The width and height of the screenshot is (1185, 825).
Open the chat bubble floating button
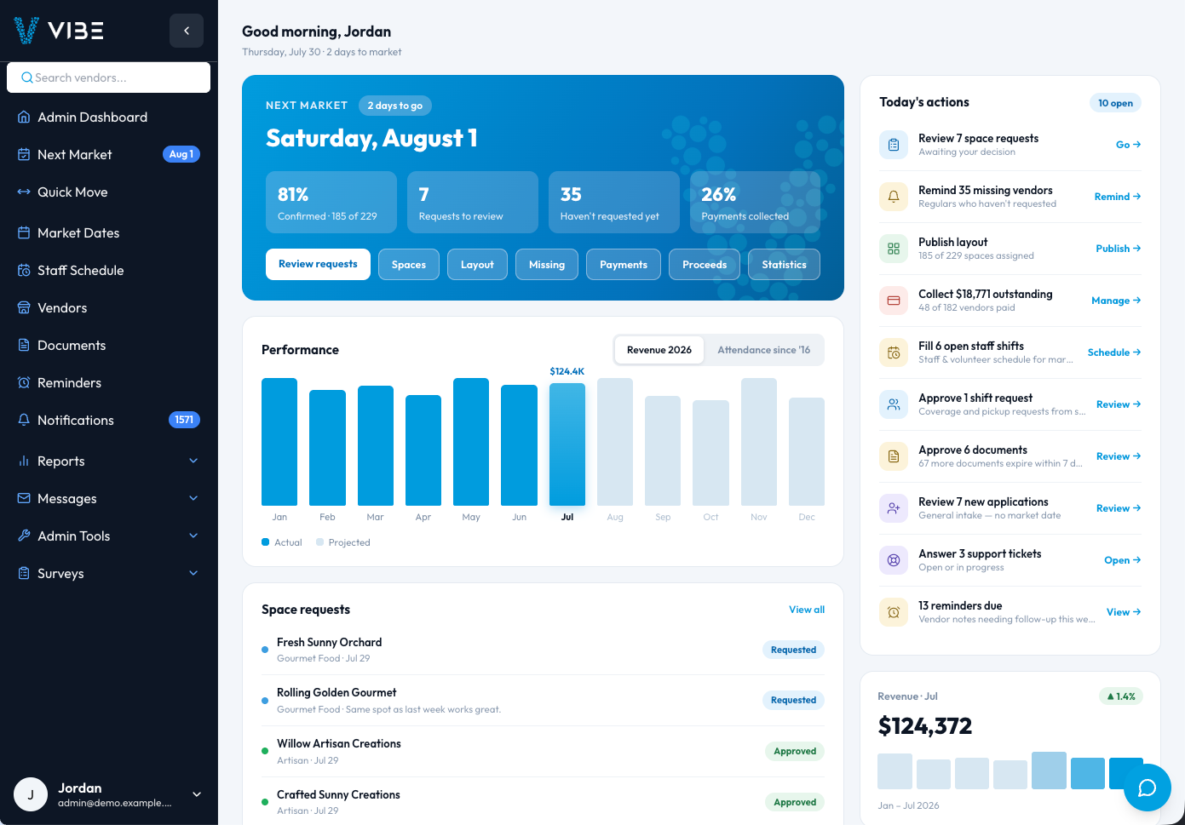(1148, 788)
